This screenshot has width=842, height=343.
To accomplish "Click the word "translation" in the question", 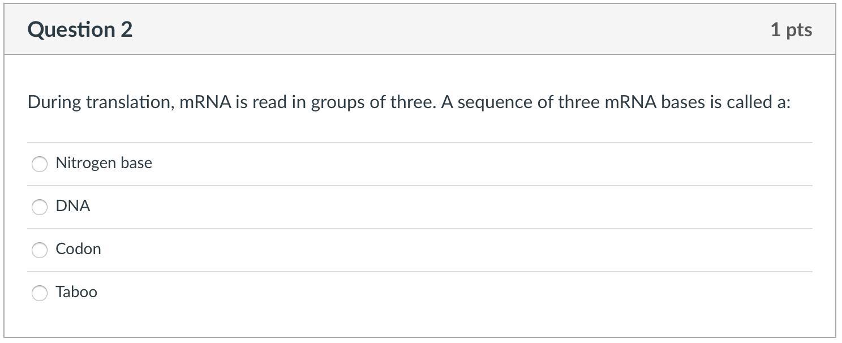I will (x=130, y=102).
